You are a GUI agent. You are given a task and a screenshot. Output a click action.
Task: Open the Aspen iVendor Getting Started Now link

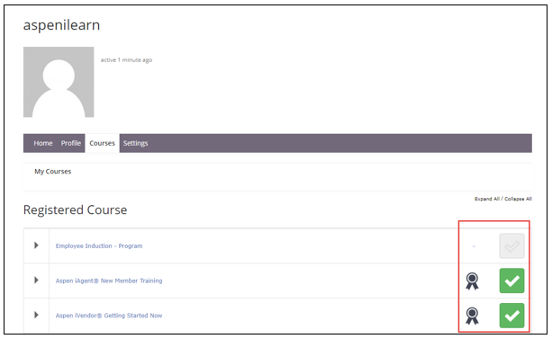(x=109, y=316)
